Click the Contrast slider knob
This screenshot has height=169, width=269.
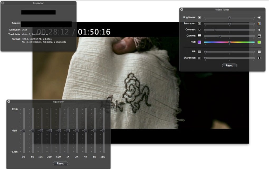(x=215, y=30)
